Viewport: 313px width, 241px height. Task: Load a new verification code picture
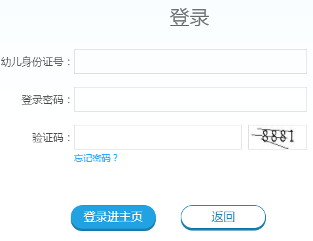click(x=278, y=137)
